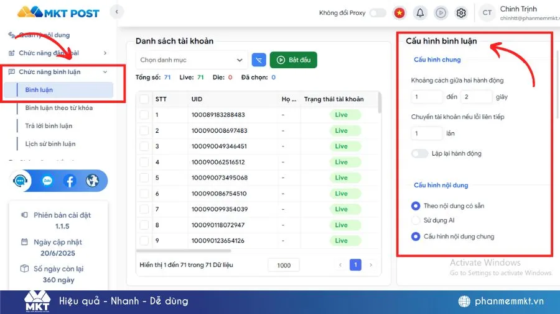
Task: Click the CT user avatar
Action: pos(487,13)
